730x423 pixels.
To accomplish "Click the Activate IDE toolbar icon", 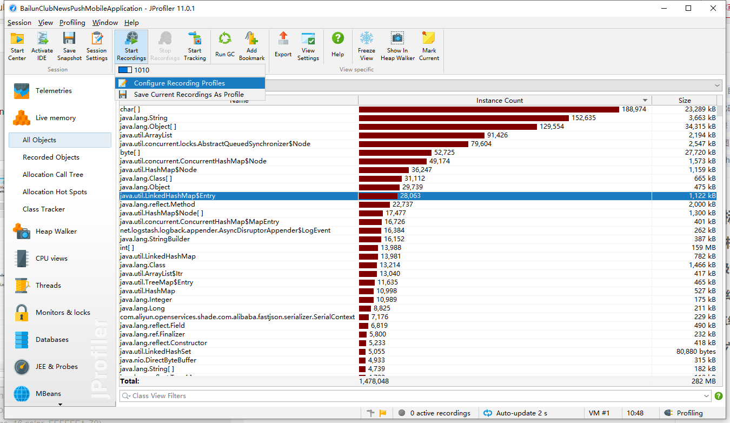I will click(x=42, y=47).
